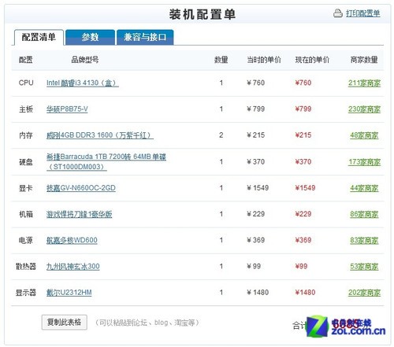
Task: Open the 游戏悍将刀锋1豪华版 case link
Action: pyautogui.click(x=79, y=214)
